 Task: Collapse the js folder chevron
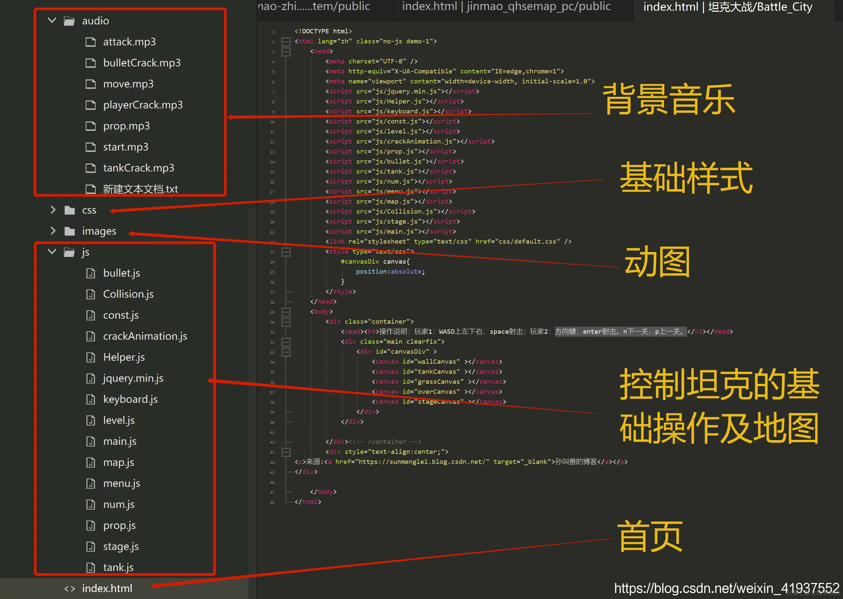coord(52,252)
